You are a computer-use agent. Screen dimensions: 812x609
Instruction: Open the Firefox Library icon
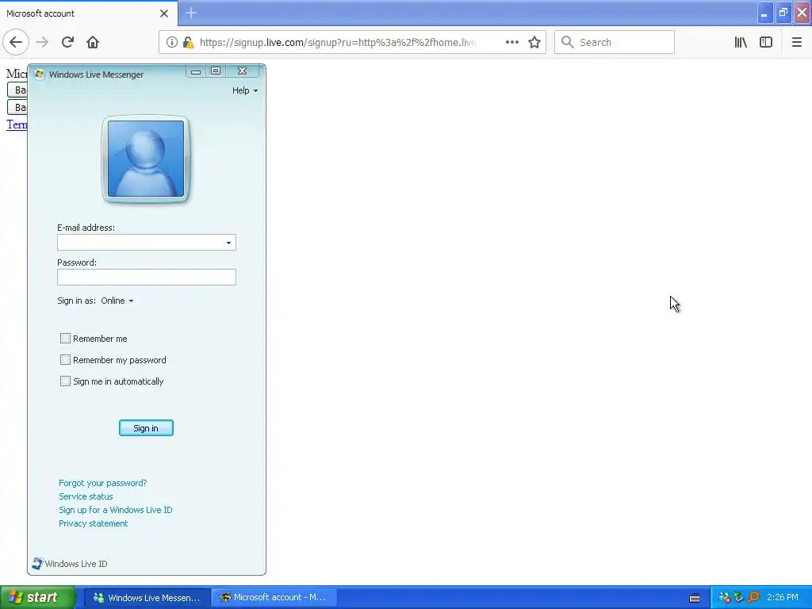point(741,42)
